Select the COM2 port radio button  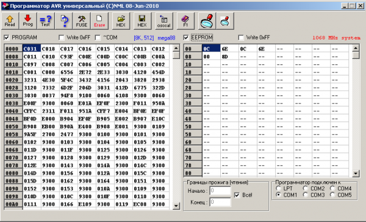pyautogui.click(x=306, y=188)
